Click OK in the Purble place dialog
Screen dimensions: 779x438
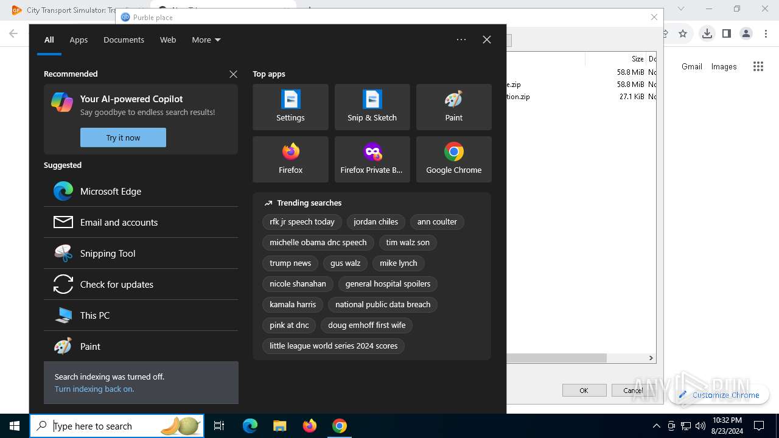click(584, 390)
